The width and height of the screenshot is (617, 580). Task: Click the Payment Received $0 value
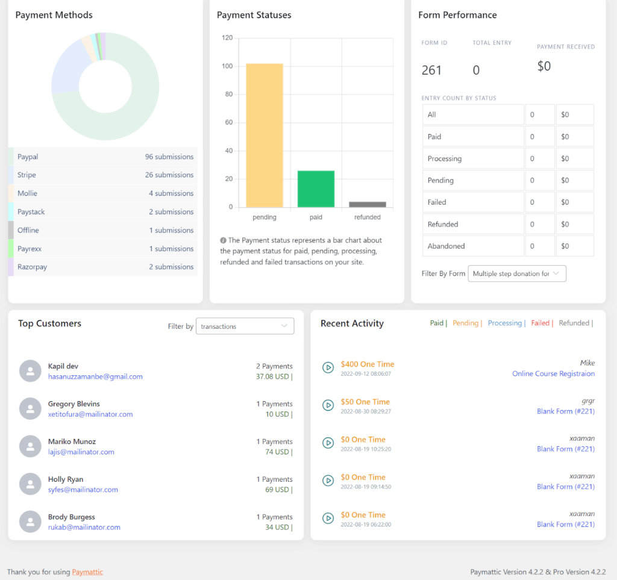click(544, 66)
